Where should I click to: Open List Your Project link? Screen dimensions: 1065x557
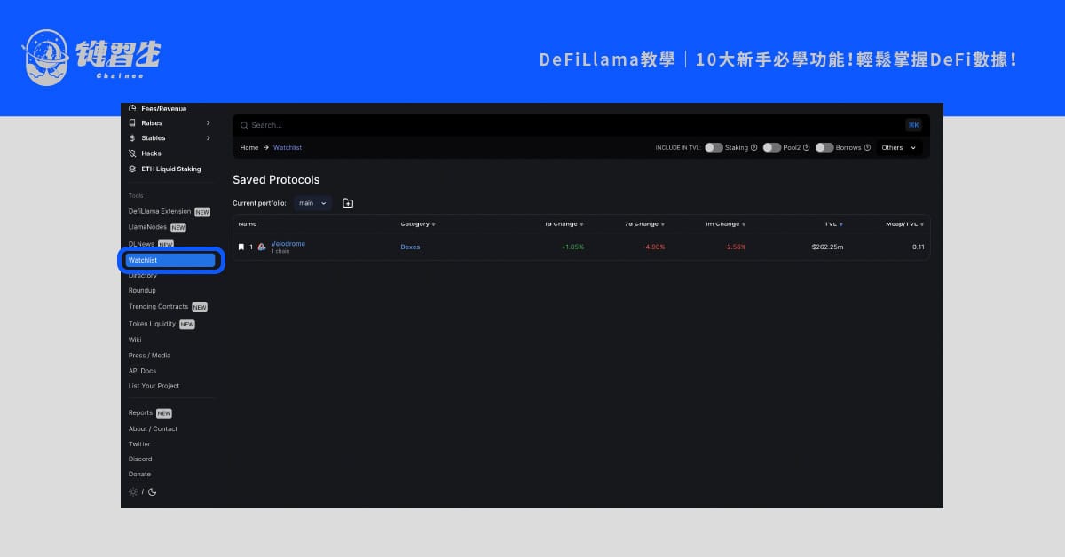[x=154, y=386]
